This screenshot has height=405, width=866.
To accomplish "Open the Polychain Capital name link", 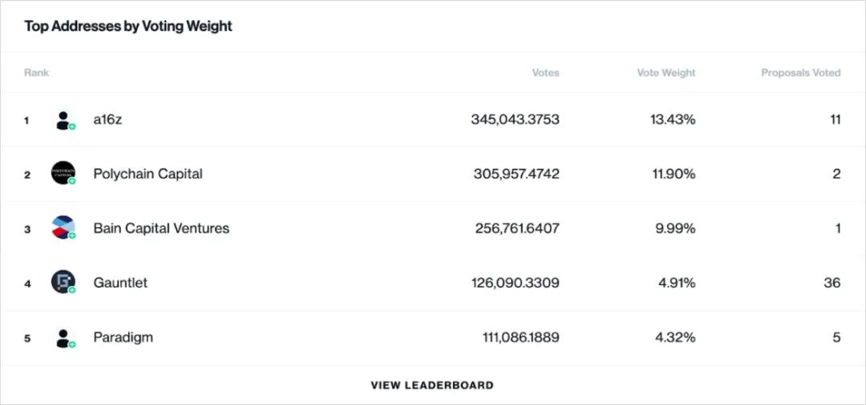I will coord(148,174).
